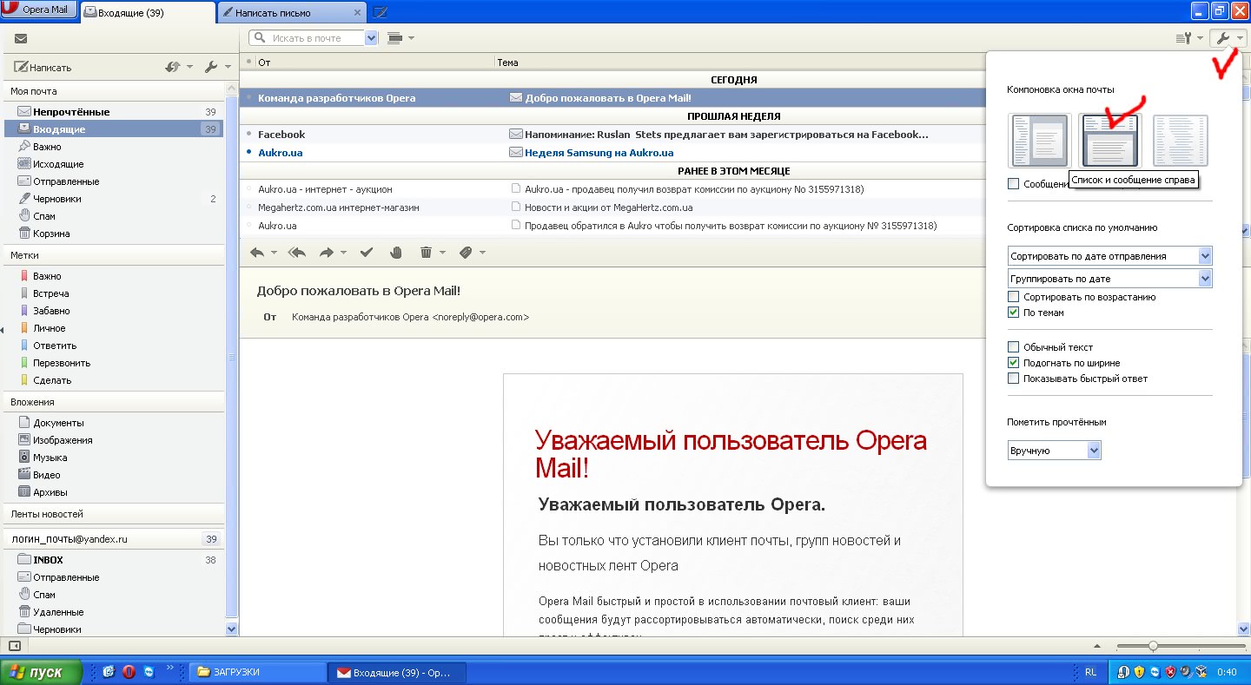Open the Изображения attachments filter
The height and width of the screenshot is (685, 1251).
pyautogui.click(x=113, y=440)
